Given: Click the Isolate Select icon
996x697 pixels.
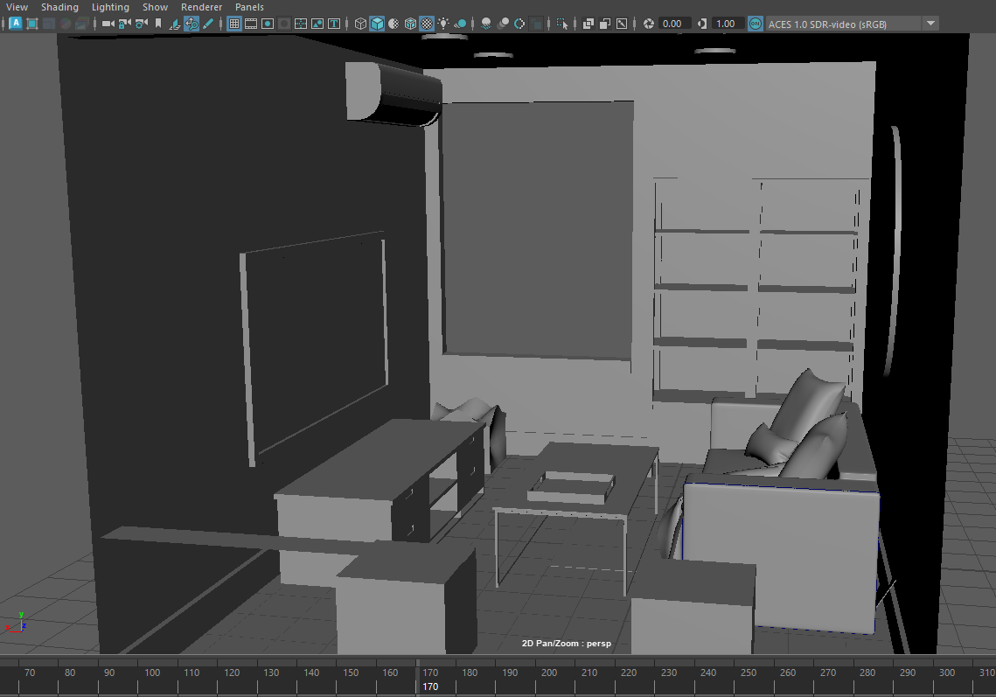Looking at the screenshot, I should pyautogui.click(x=562, y=24).
